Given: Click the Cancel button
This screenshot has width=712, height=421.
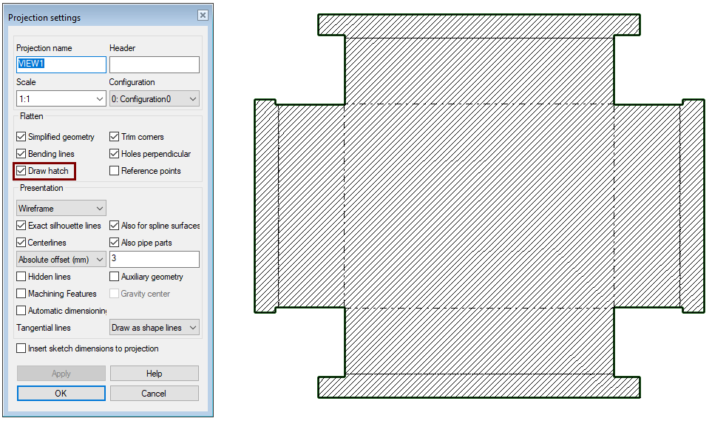Looking at the screenshot, I should pyautogui.click(x=155, y=394).
